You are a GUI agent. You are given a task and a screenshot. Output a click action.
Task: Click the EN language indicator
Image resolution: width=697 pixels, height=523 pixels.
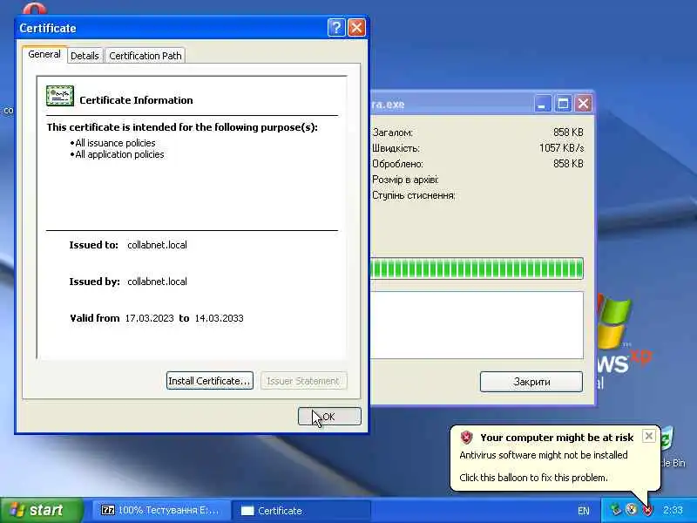coord(583,511)
